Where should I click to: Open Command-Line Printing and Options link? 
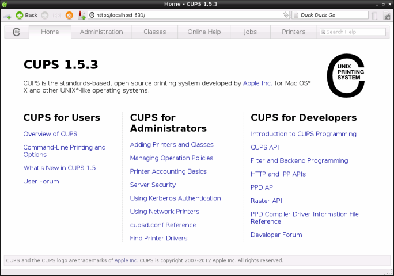point(65,151)
